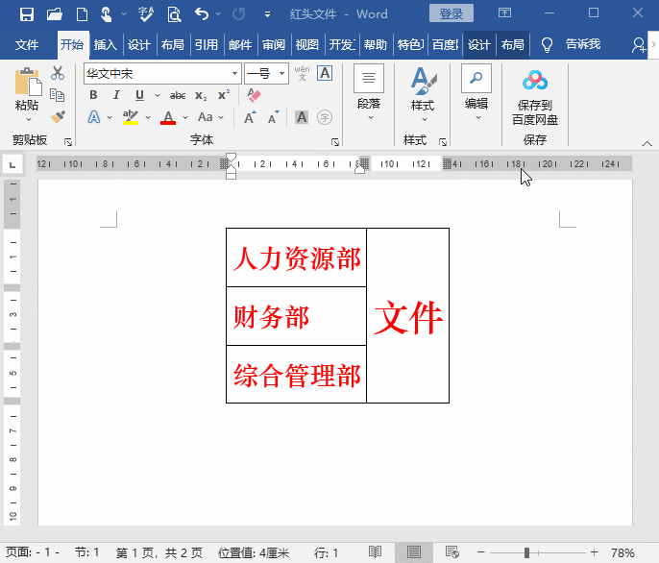Collapse the ribbon with the caret
The height and width of the screenshot is (563, 659).
[x=647, y=144]
